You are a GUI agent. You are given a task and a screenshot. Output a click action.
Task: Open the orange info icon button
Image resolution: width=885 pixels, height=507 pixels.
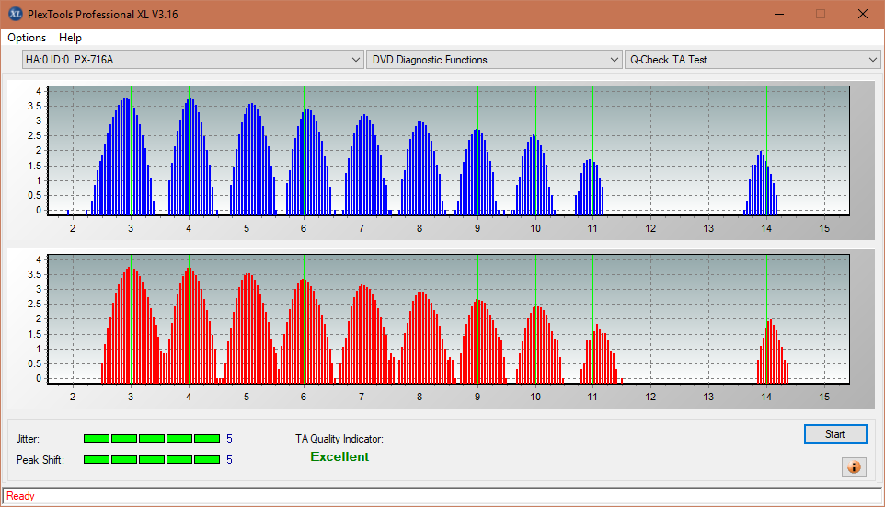(x=853, y=467)
